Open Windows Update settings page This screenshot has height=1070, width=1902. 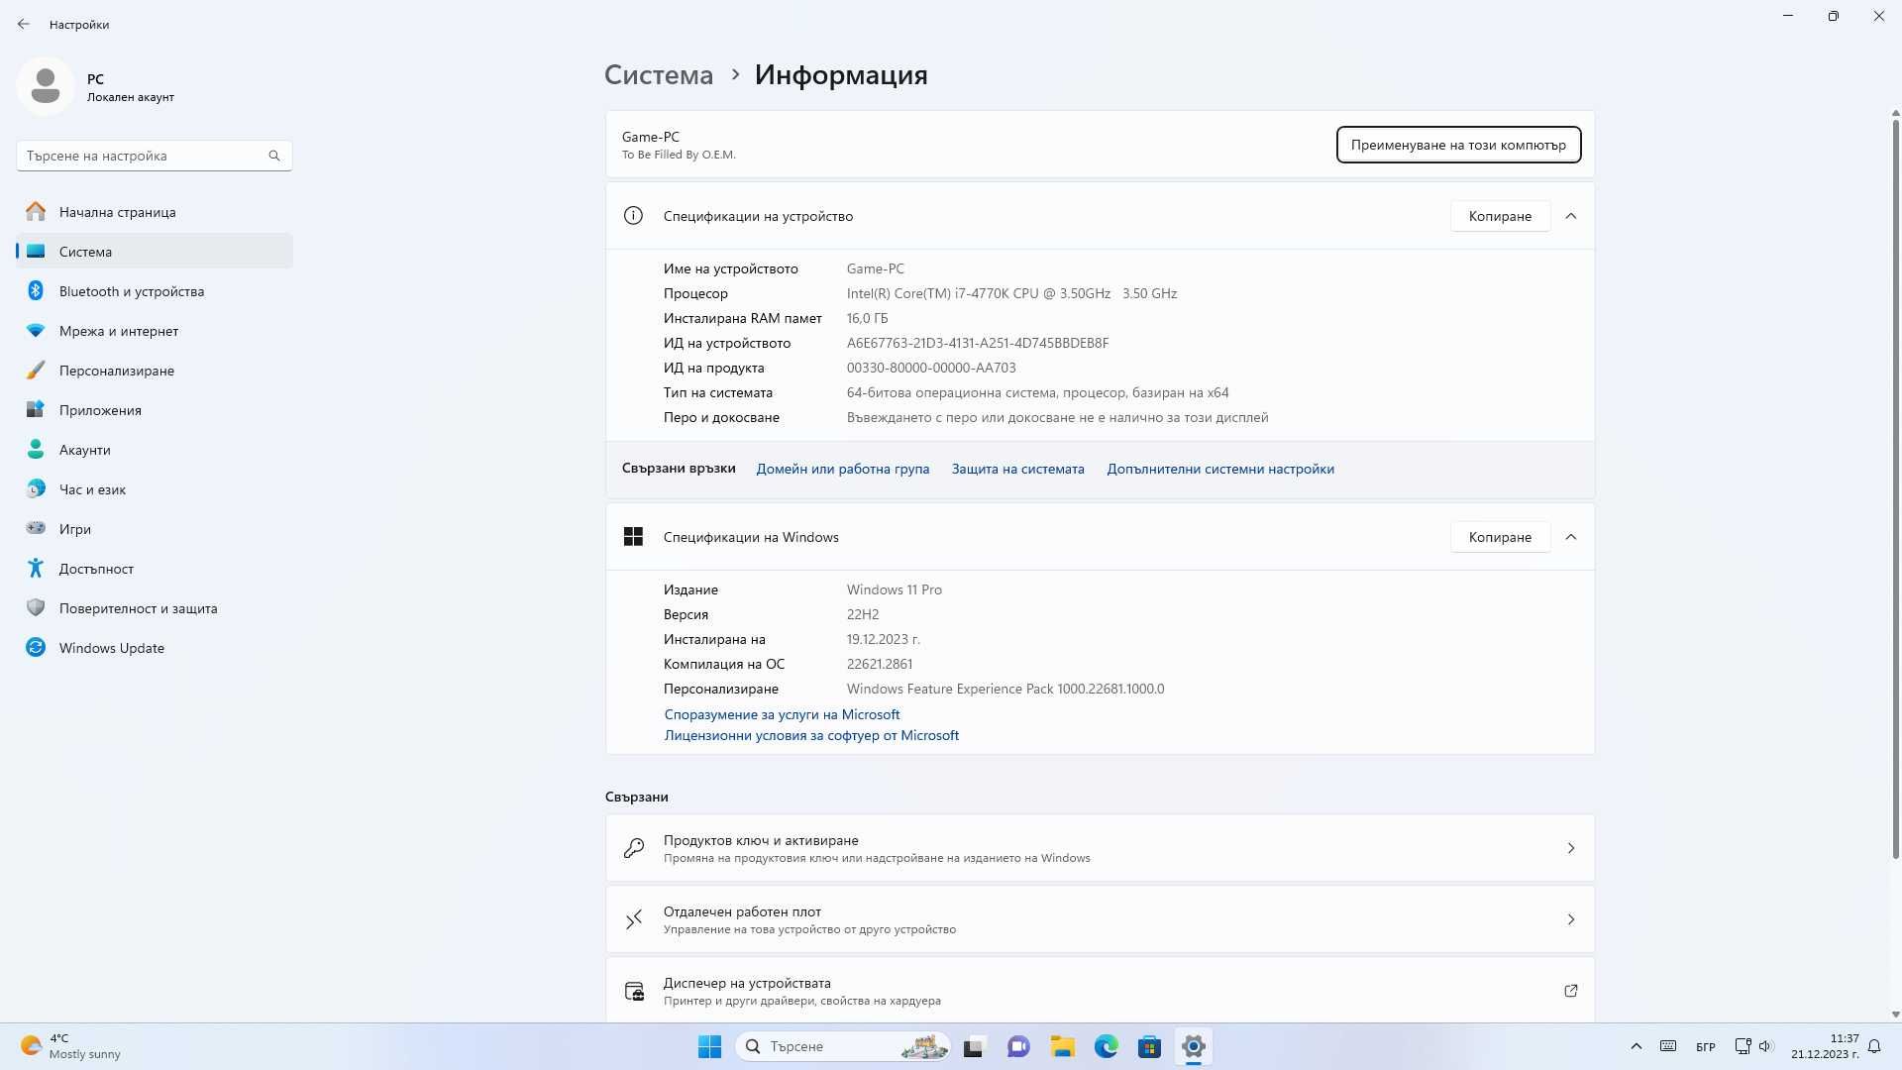pyautogui.click(x=155, y=648)
